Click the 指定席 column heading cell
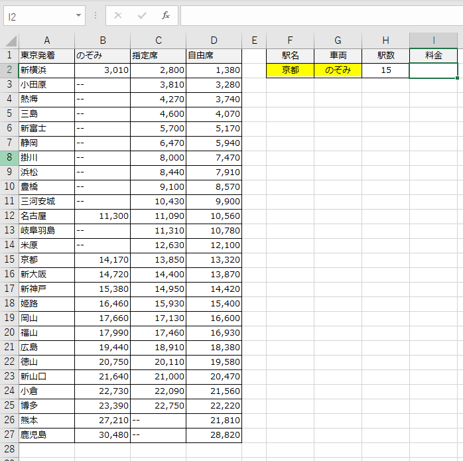Viewport: 463px width, 461px height. tap(158, 55)
